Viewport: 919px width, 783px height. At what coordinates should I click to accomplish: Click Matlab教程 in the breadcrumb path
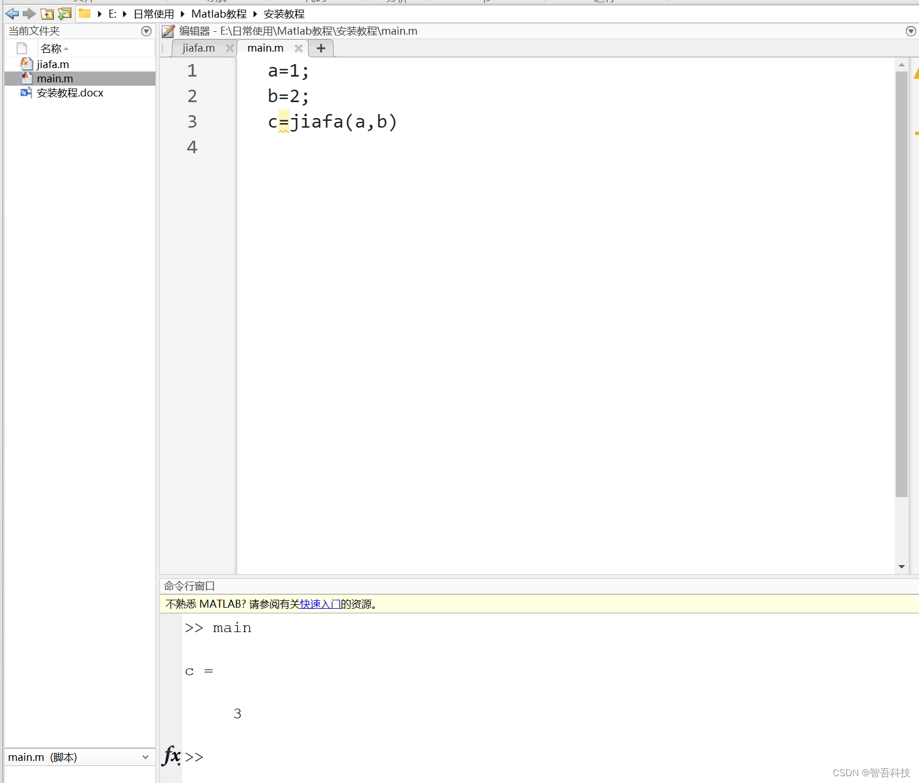click(218, 13)
